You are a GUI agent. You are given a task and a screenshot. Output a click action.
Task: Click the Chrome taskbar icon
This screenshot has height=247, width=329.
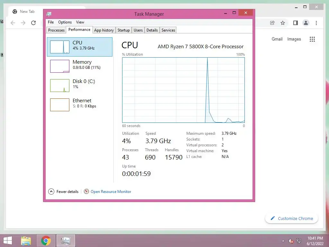[46, 241]
